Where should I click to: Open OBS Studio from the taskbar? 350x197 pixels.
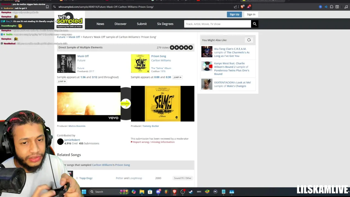[183, 192]
